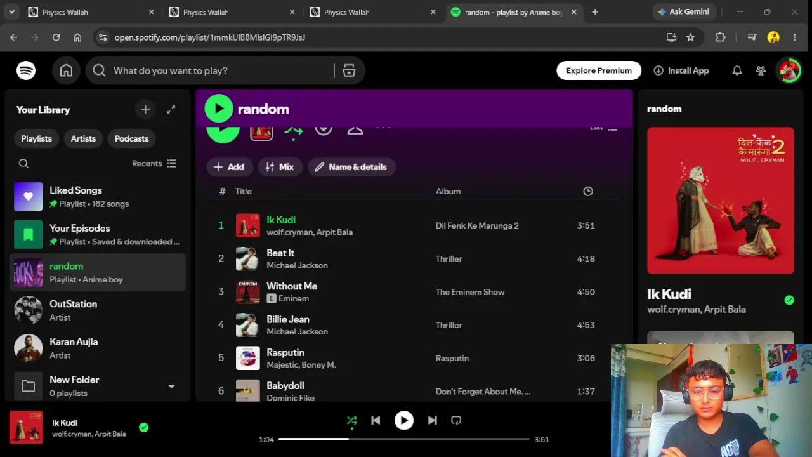Image resolution: width=812 pixels, height=457 pixels.
Task: Go back in browser history
Action: pos(13,37)
